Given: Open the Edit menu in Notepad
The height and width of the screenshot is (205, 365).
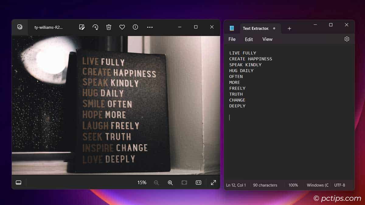Looking at the screenshot, I should tap(249, 39).
